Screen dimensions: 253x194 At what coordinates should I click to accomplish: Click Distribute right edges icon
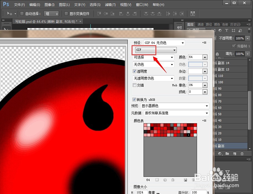[x=182, y=14]
